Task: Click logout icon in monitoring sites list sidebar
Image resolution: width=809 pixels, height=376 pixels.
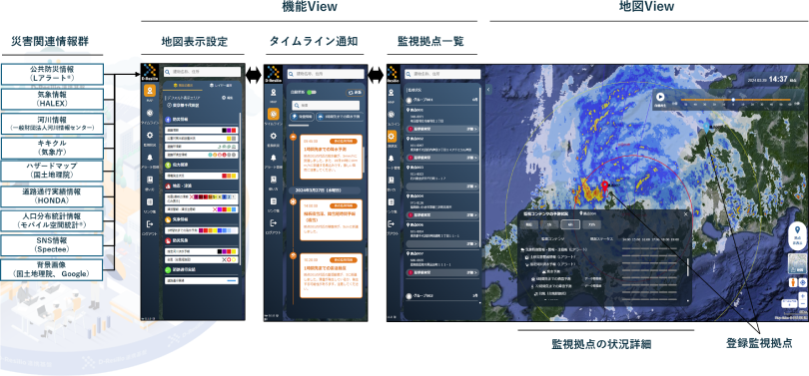Action: pos(393,223)
